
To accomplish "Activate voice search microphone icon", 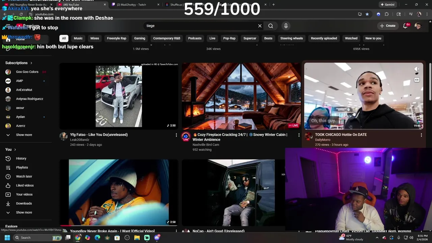I will (286, 26).
